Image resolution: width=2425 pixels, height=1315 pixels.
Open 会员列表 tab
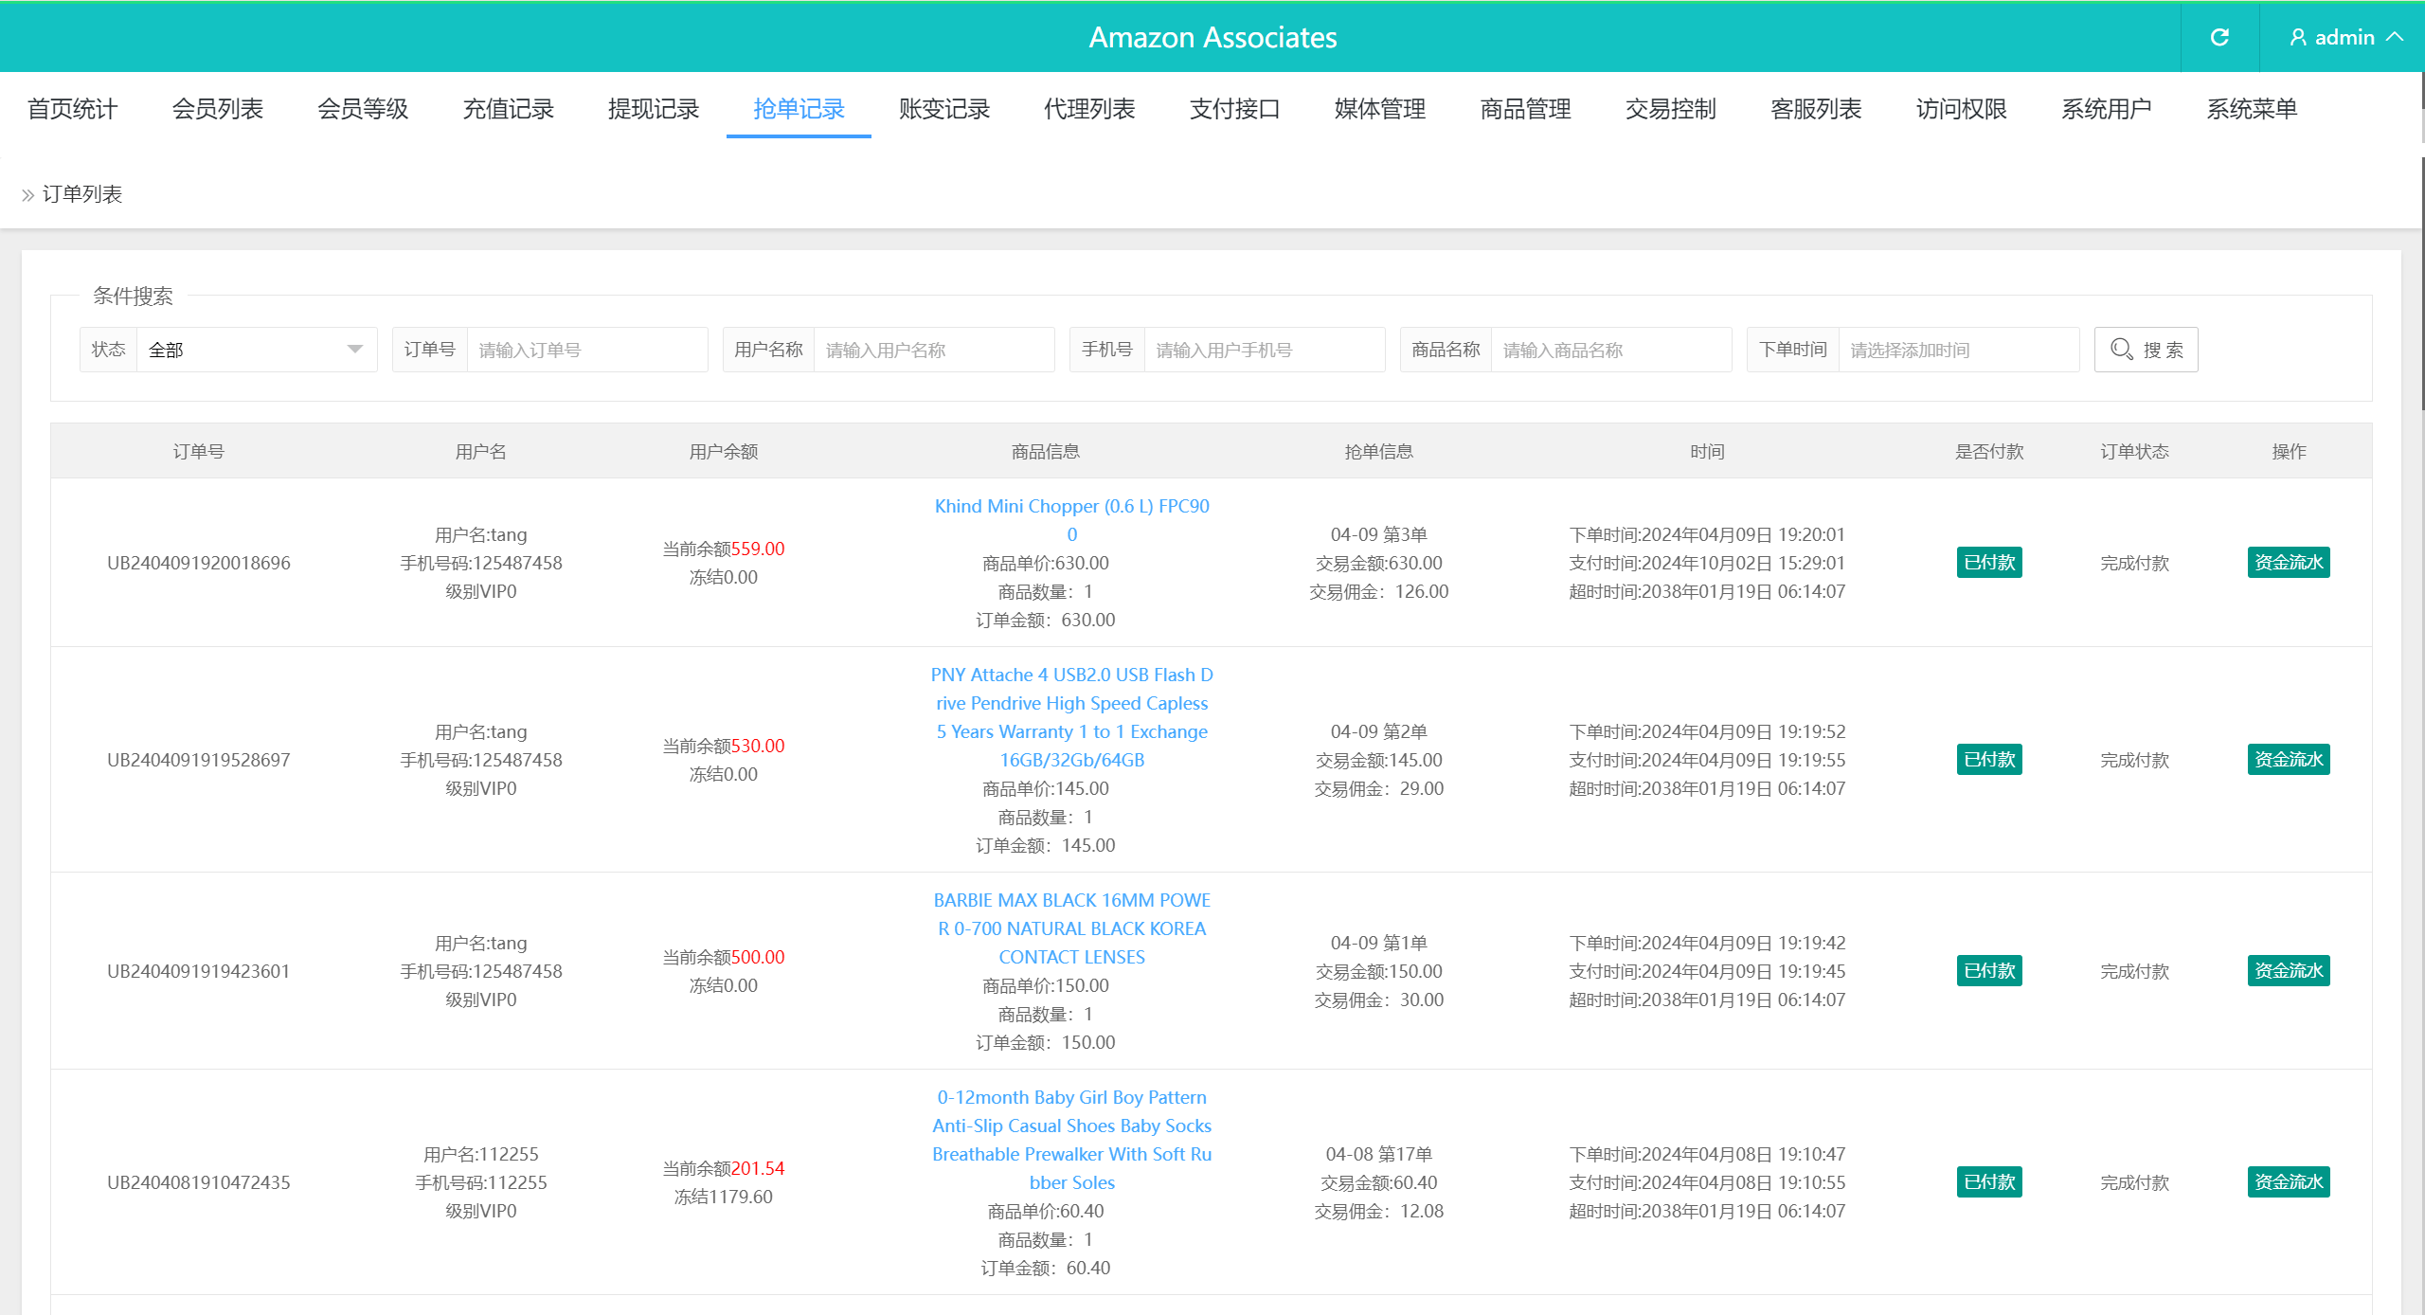tap(217, 109)
